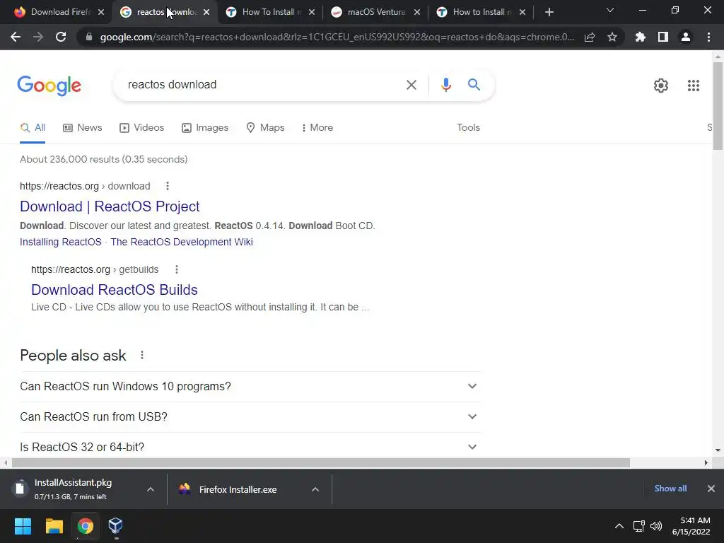Expand Can ReactOS run from USB question

250,417
